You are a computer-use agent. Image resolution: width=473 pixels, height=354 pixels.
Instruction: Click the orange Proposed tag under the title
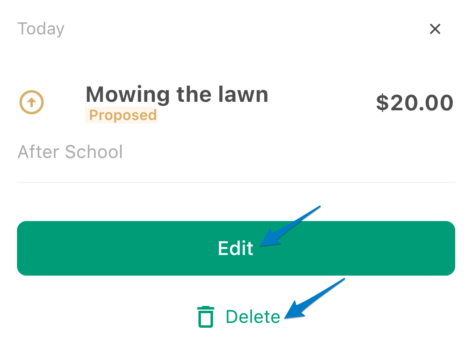121,115
